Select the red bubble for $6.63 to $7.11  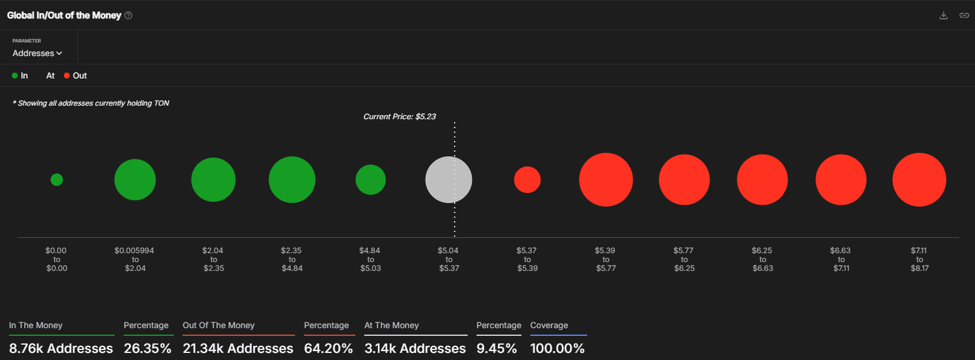(x=841, y=179)
